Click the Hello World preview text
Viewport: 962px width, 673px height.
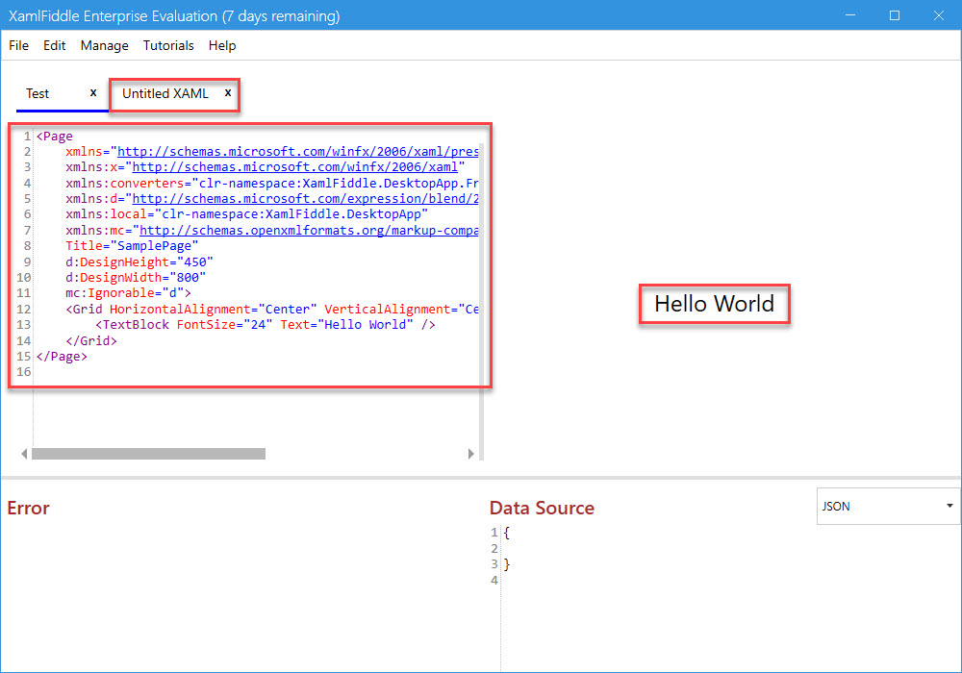714,304
